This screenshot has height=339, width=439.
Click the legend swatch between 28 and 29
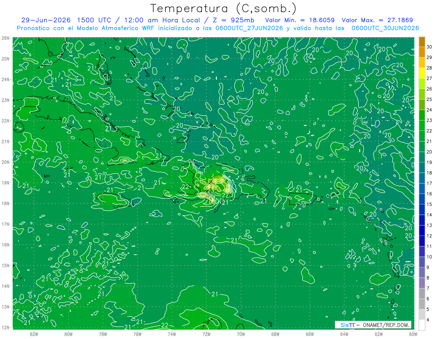coord(422,63)
